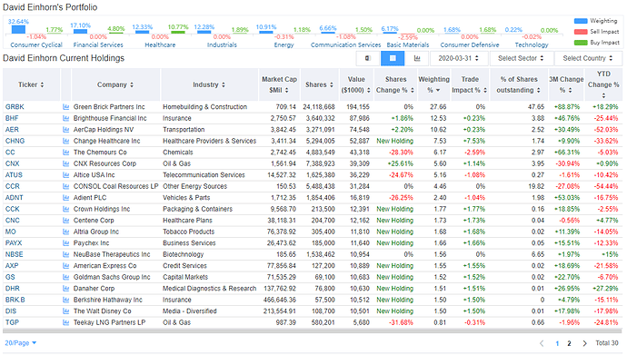
Task: Click the previous page arrow
Action: pyautogui.click(x=542, y=343)
